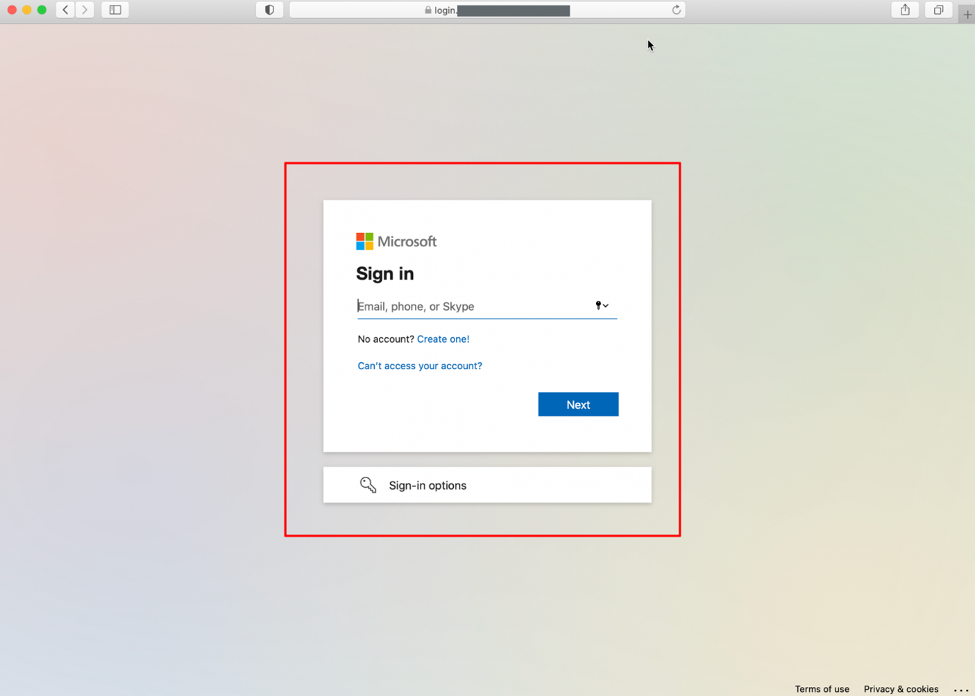Click the address bar URL field

pyautogui.click(x=486, y=10)
